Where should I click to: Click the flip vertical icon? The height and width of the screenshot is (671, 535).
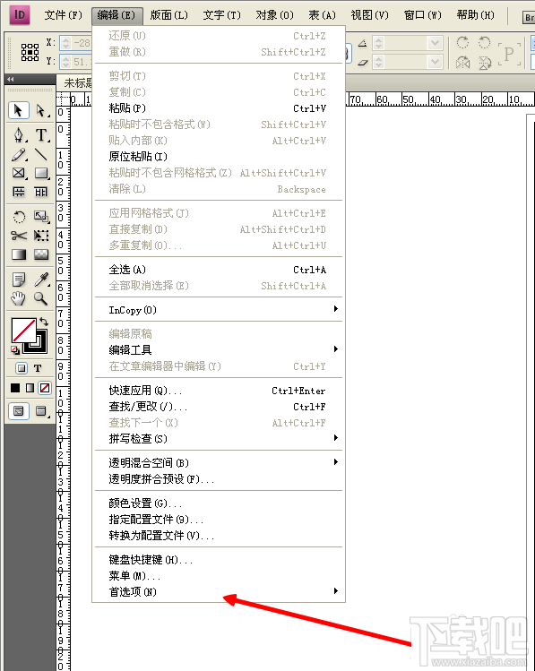click(x=485, y=63)
